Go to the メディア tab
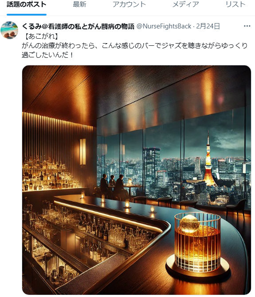The height and width of the screenshot is (297, 255). (186, 4)
